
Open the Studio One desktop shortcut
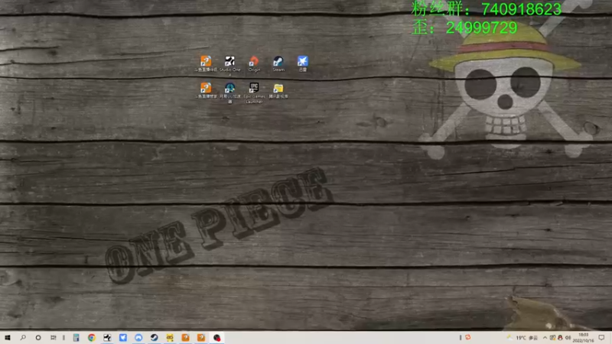click(230, 65)
